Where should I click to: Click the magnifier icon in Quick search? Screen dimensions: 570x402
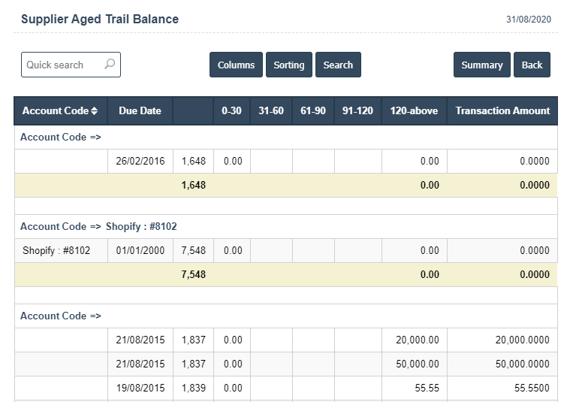pos(110,65)
